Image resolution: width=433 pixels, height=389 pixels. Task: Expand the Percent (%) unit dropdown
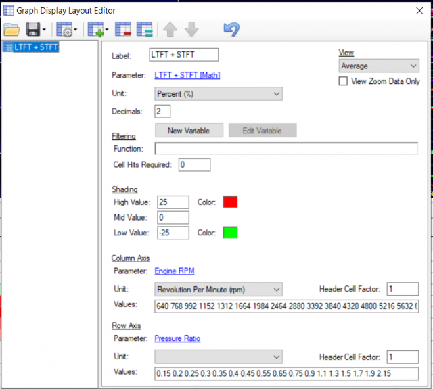click(x=218, y=94)
